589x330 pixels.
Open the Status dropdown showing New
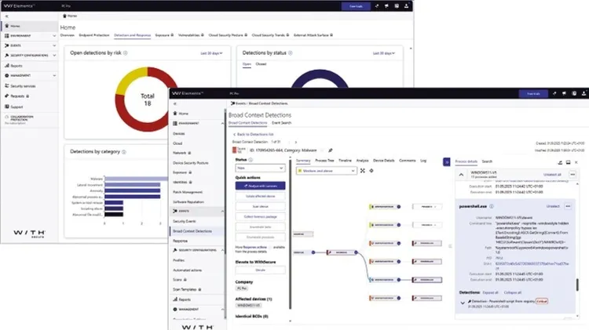click(x=259, y=168)
